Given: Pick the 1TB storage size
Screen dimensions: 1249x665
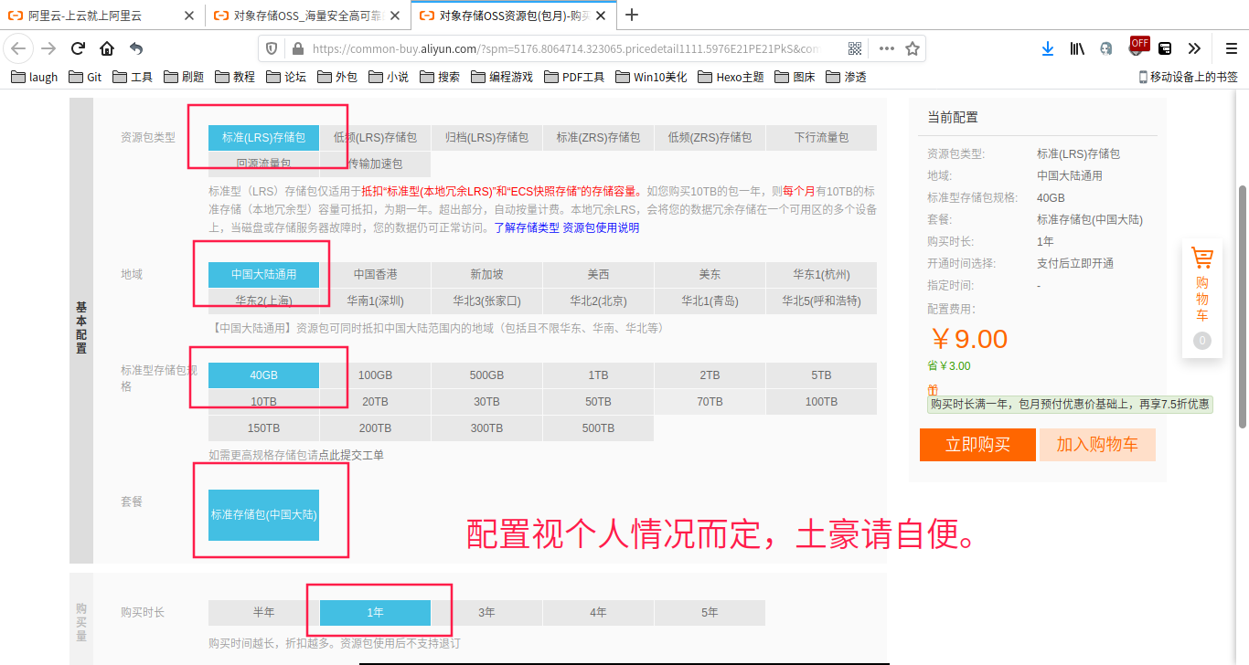Looking at the screenshot, I should click(x=598, y=375).
